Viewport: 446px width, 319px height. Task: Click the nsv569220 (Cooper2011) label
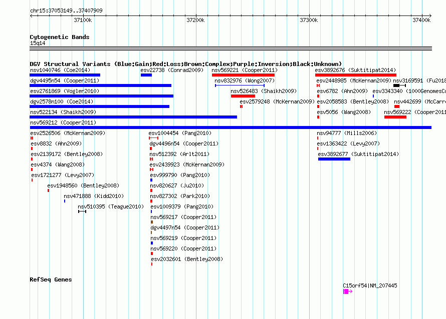(183, 248)
